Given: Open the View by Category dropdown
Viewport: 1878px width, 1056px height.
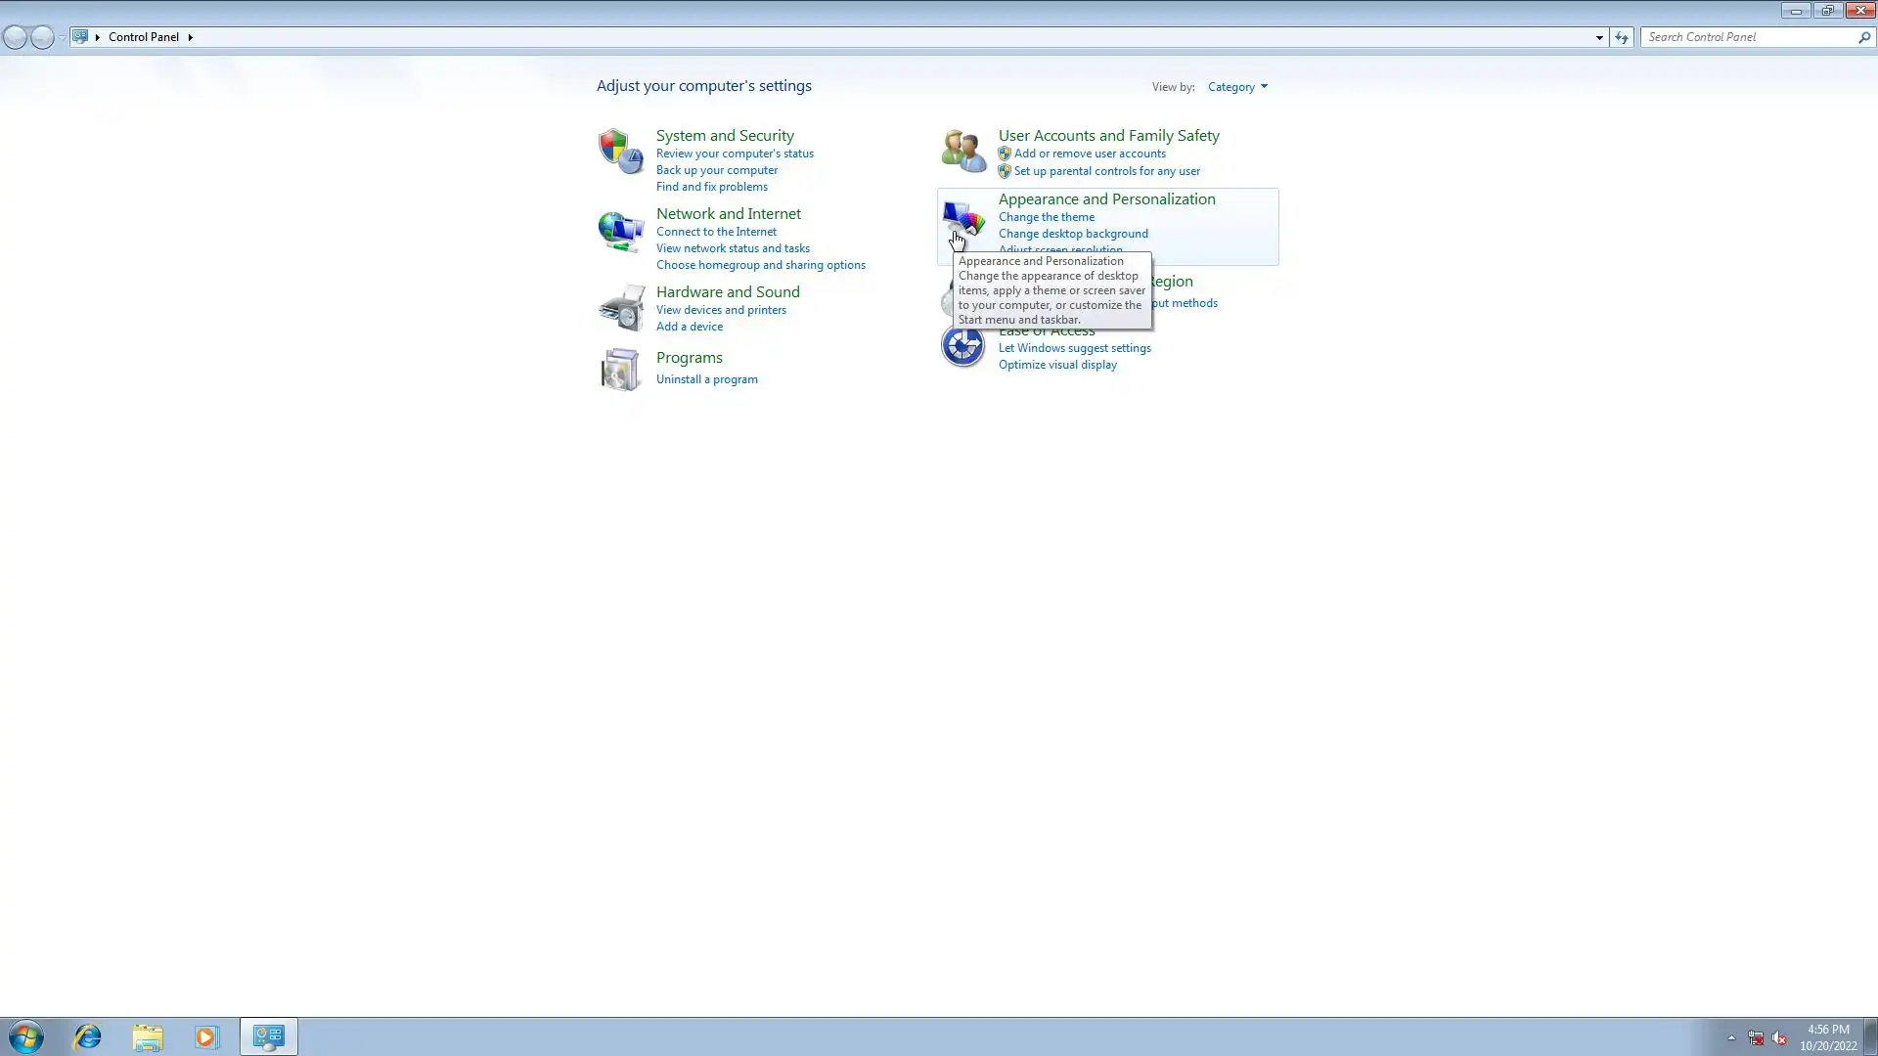Looking at the screenshot, I should pos(1236,87).
